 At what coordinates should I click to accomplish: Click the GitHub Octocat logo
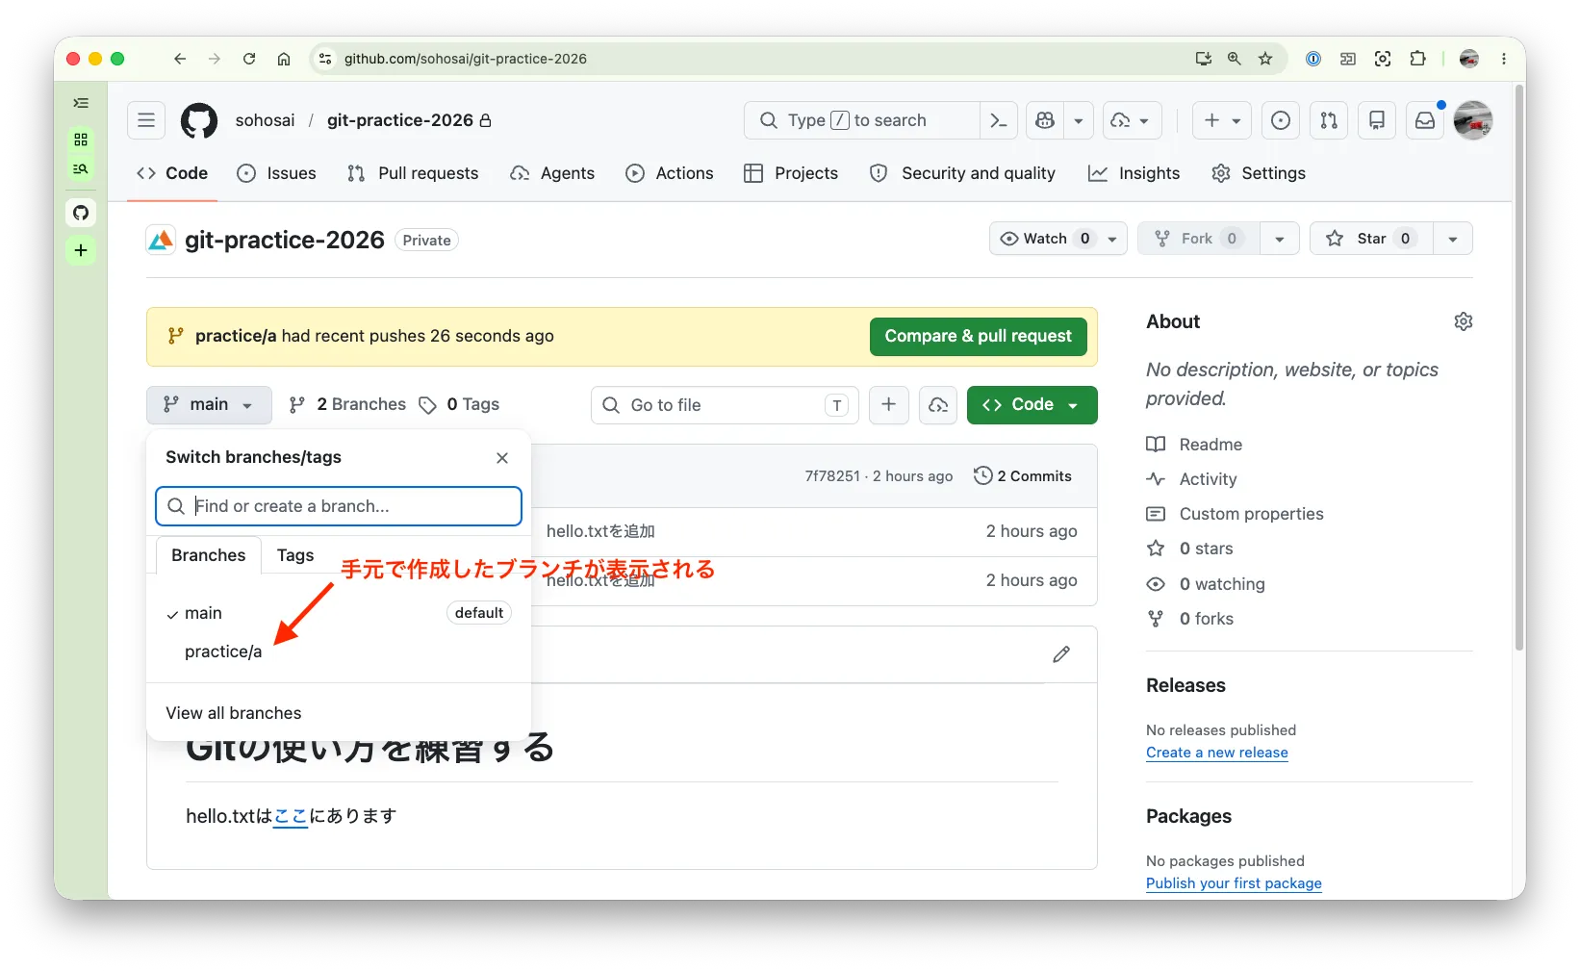tap(199, 120)
